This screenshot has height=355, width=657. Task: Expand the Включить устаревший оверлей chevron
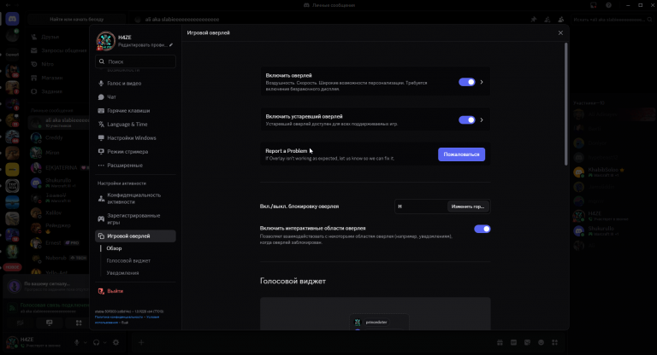pos(482,120)
